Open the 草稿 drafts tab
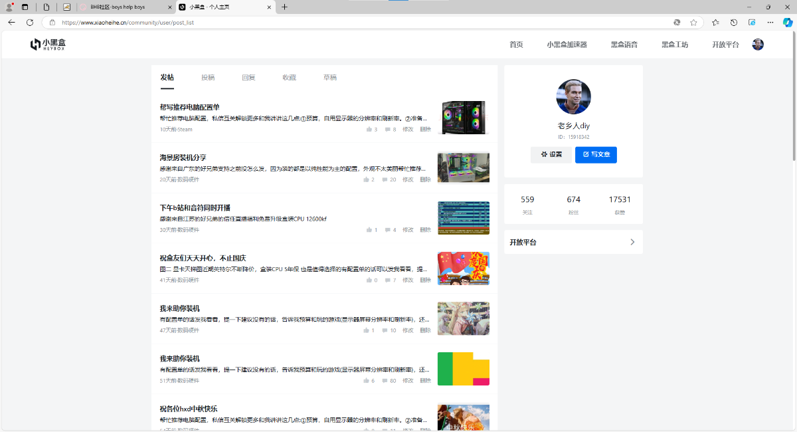Viewport: 797px width, 432px height. point(330,78)
